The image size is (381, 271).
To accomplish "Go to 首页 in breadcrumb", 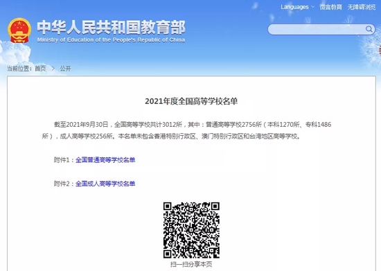I will (x=40, y=69).
